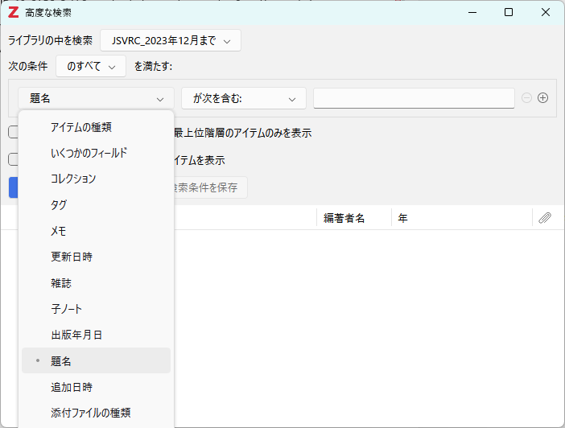Click the minus icon to remove condition
This screenshot has width=565, height=428.
[526, 98]
